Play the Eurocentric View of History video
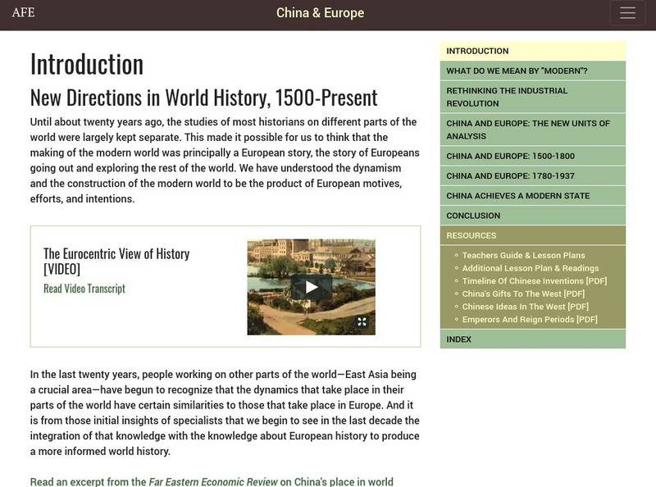The image size is (656, 487). pyautogui.click(x=312, y=287)
